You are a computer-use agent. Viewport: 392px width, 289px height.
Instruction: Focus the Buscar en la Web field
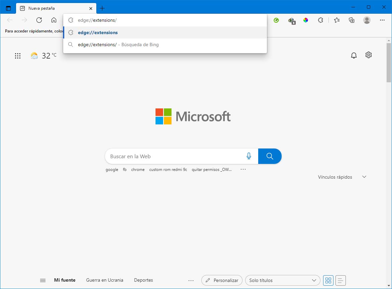coord(175,156)
